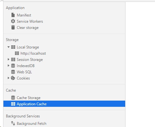Select the Web SQL label
Viewport: 155px width, 127px height.
click(24, 72)
